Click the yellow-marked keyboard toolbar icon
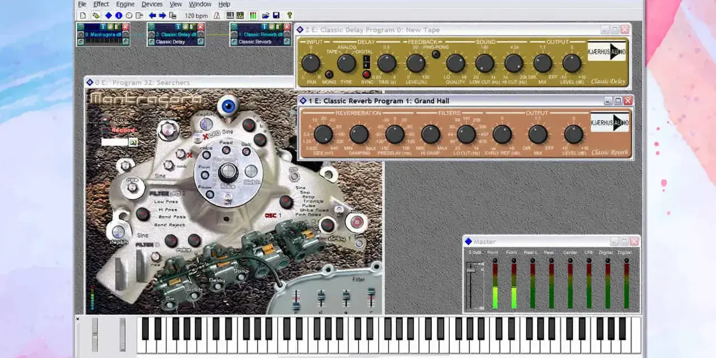The image size is (716, 358). [240, 16]
